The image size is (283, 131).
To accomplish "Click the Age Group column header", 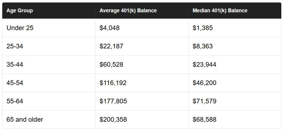I will tap(20, 11).
